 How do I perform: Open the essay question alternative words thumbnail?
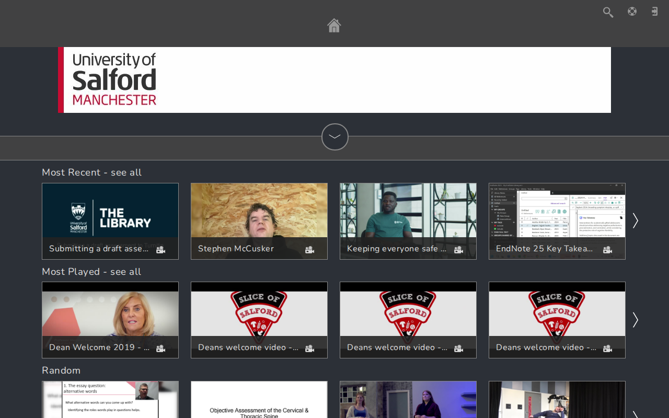pos(110,400)
